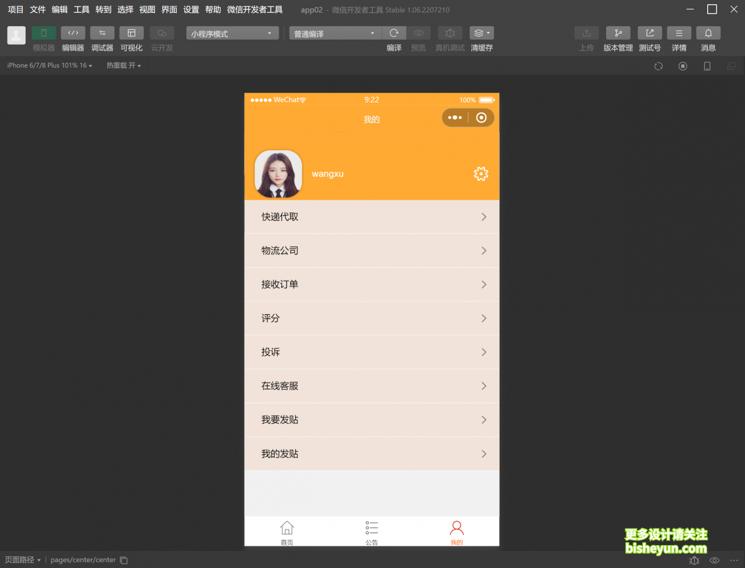Screen dimensions: 745x568
Task: Click the mini program close circle icon
Action: click(x=481, y=118)
